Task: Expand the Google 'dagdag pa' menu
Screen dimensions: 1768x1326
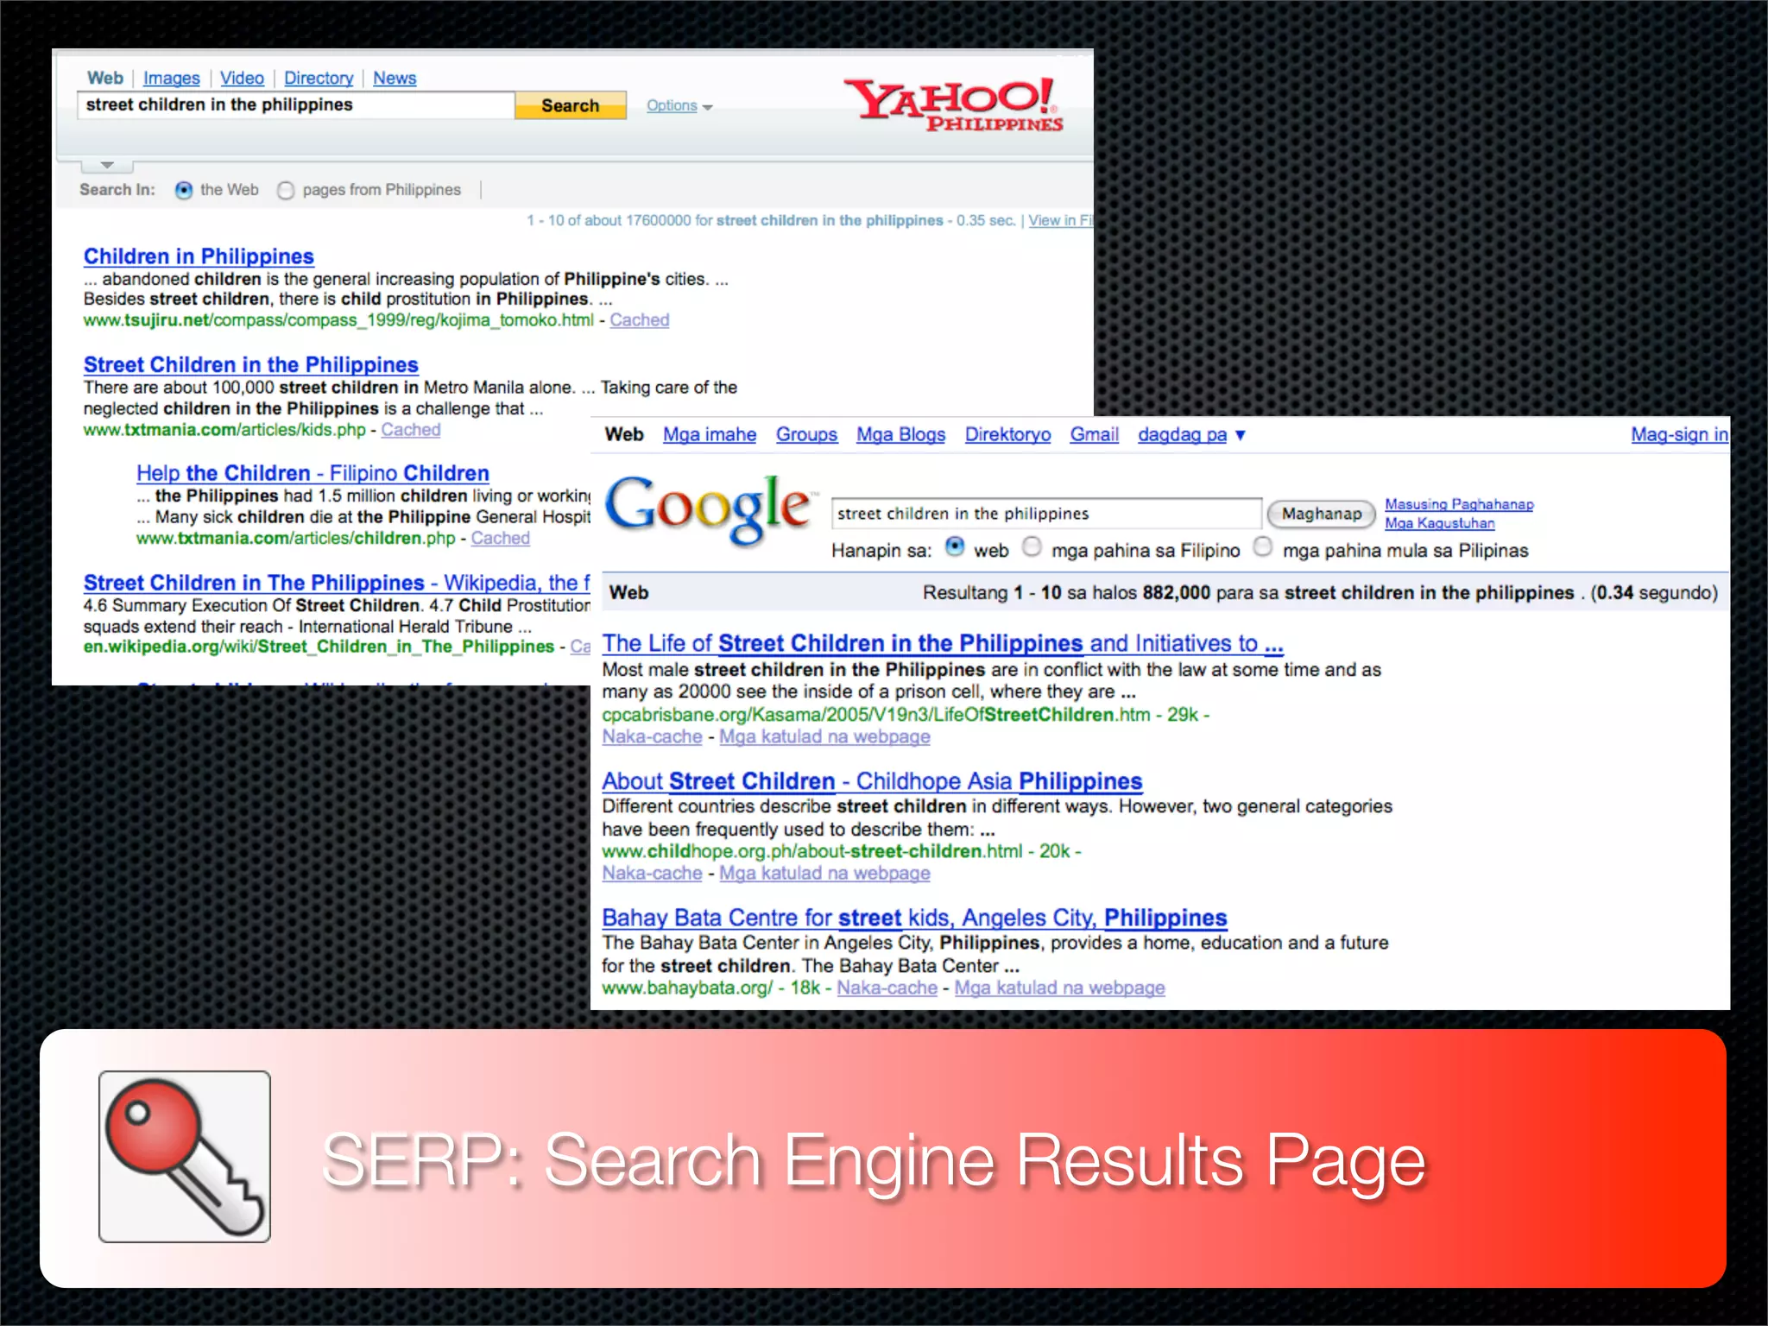Action: 1191,434
